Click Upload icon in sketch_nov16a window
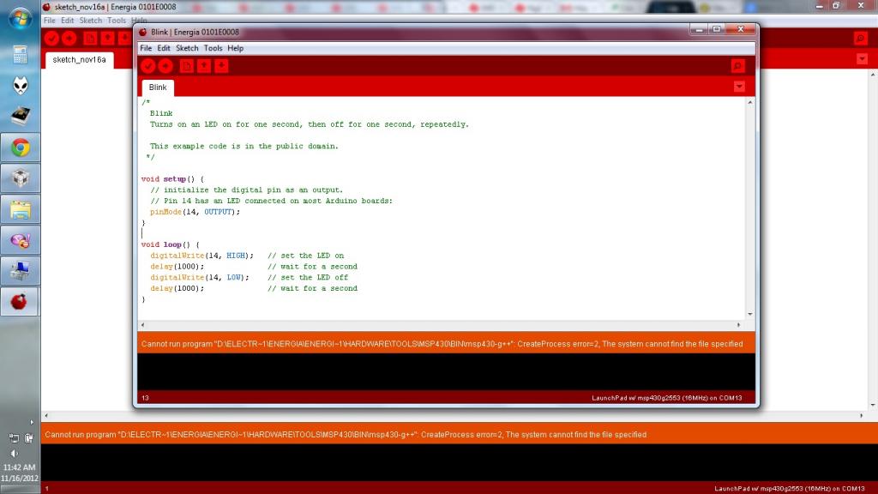 tap(69, 38)
